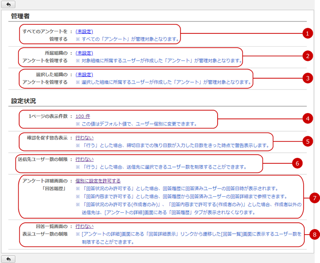320x263 pixels.
Task: Click the 個別に設定を許可する link
Action: [x=98, y=181]
